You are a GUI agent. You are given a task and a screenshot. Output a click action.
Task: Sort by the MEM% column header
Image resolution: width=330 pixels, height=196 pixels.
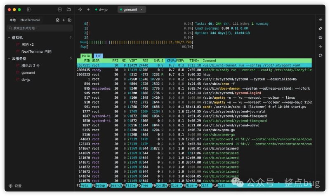point(180,61)
